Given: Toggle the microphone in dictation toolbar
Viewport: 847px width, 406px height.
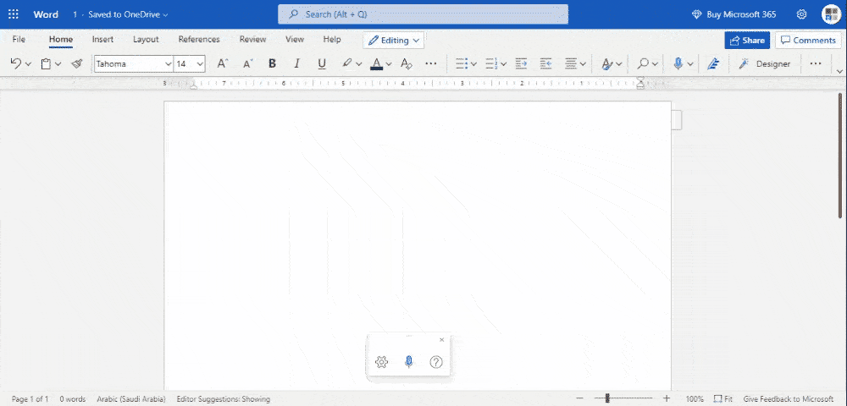Looking at the screenshot, I should click(x=408, y=362).
